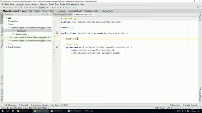Open Android Monitor tool window
Image resolution: width=202 pixels, height=113 pixels.
coord(40,105)
